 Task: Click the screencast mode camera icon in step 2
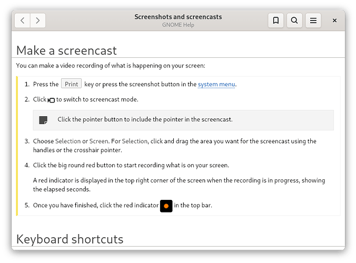52,100
